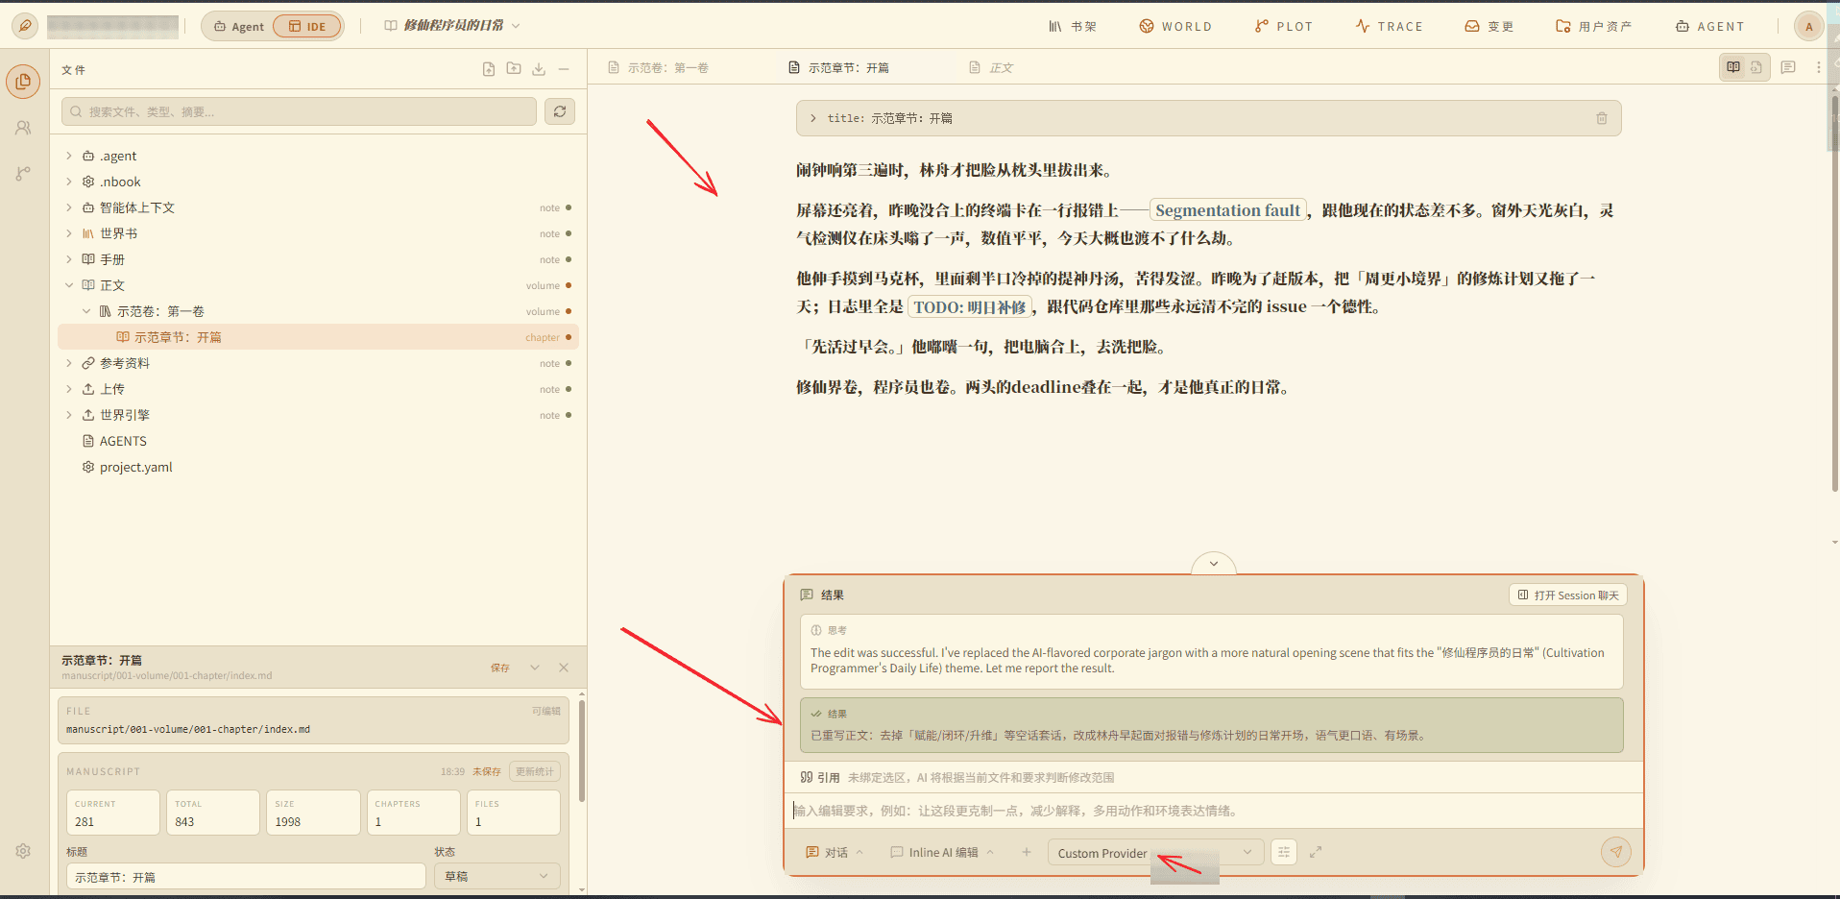Open the git branch sidebar icon
The width and height of the screenshot is (1840, 899).
[23, 174]
